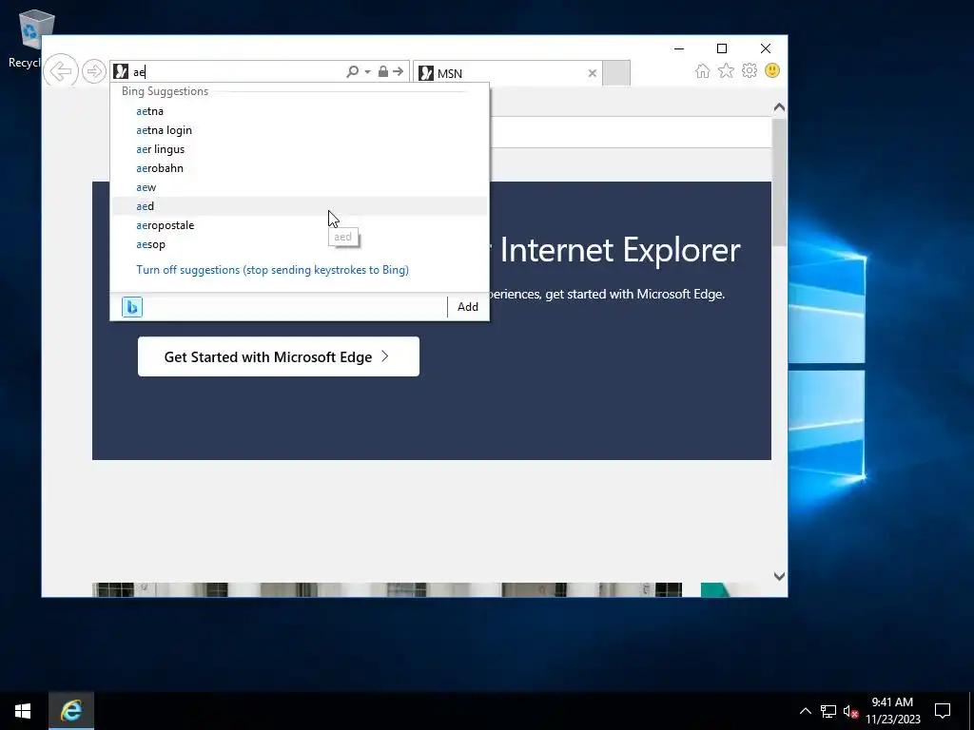
Task: Show hidden tray icons chevron
Action: pyautogui.click(x=805, y=711)
